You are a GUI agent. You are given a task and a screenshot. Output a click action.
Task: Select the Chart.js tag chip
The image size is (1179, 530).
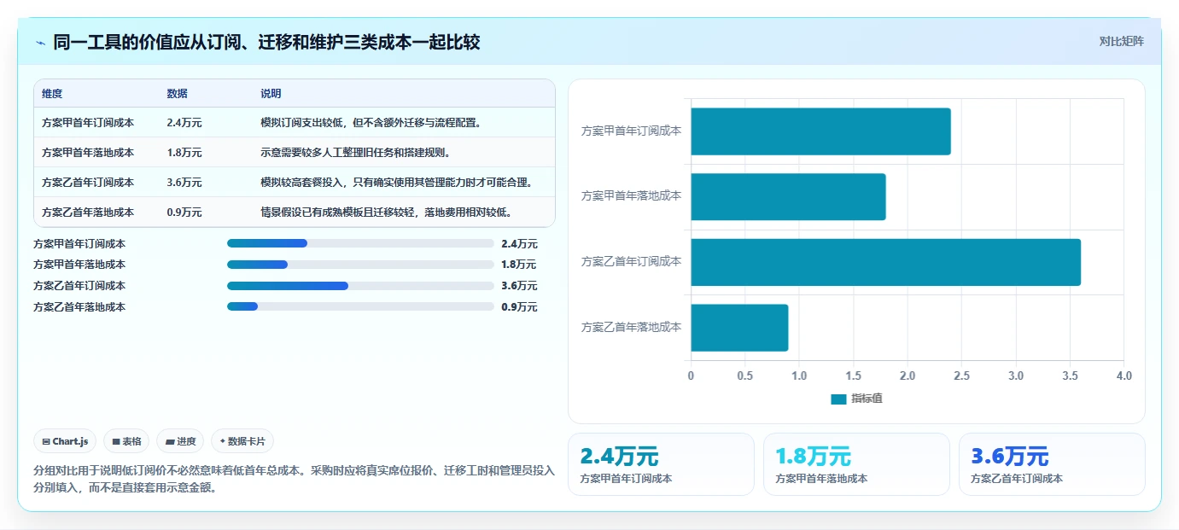coord(65,441)
